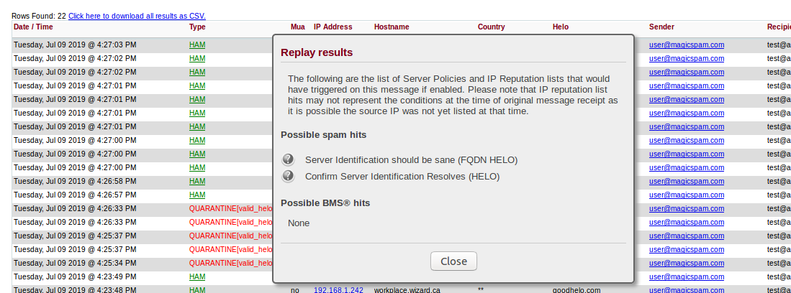Click help icon beside Confirm Server Identification Resolves
The width and height of the screenshot is (791, 293).
288,176
